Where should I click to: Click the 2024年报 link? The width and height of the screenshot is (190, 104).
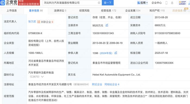pos(106,53)
